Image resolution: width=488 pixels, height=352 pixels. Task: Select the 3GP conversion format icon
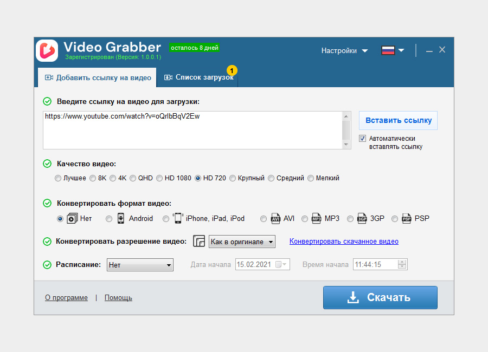coord(362,218)
